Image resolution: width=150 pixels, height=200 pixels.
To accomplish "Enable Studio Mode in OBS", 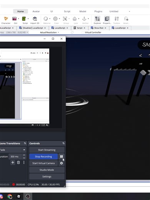I will 47,170.
